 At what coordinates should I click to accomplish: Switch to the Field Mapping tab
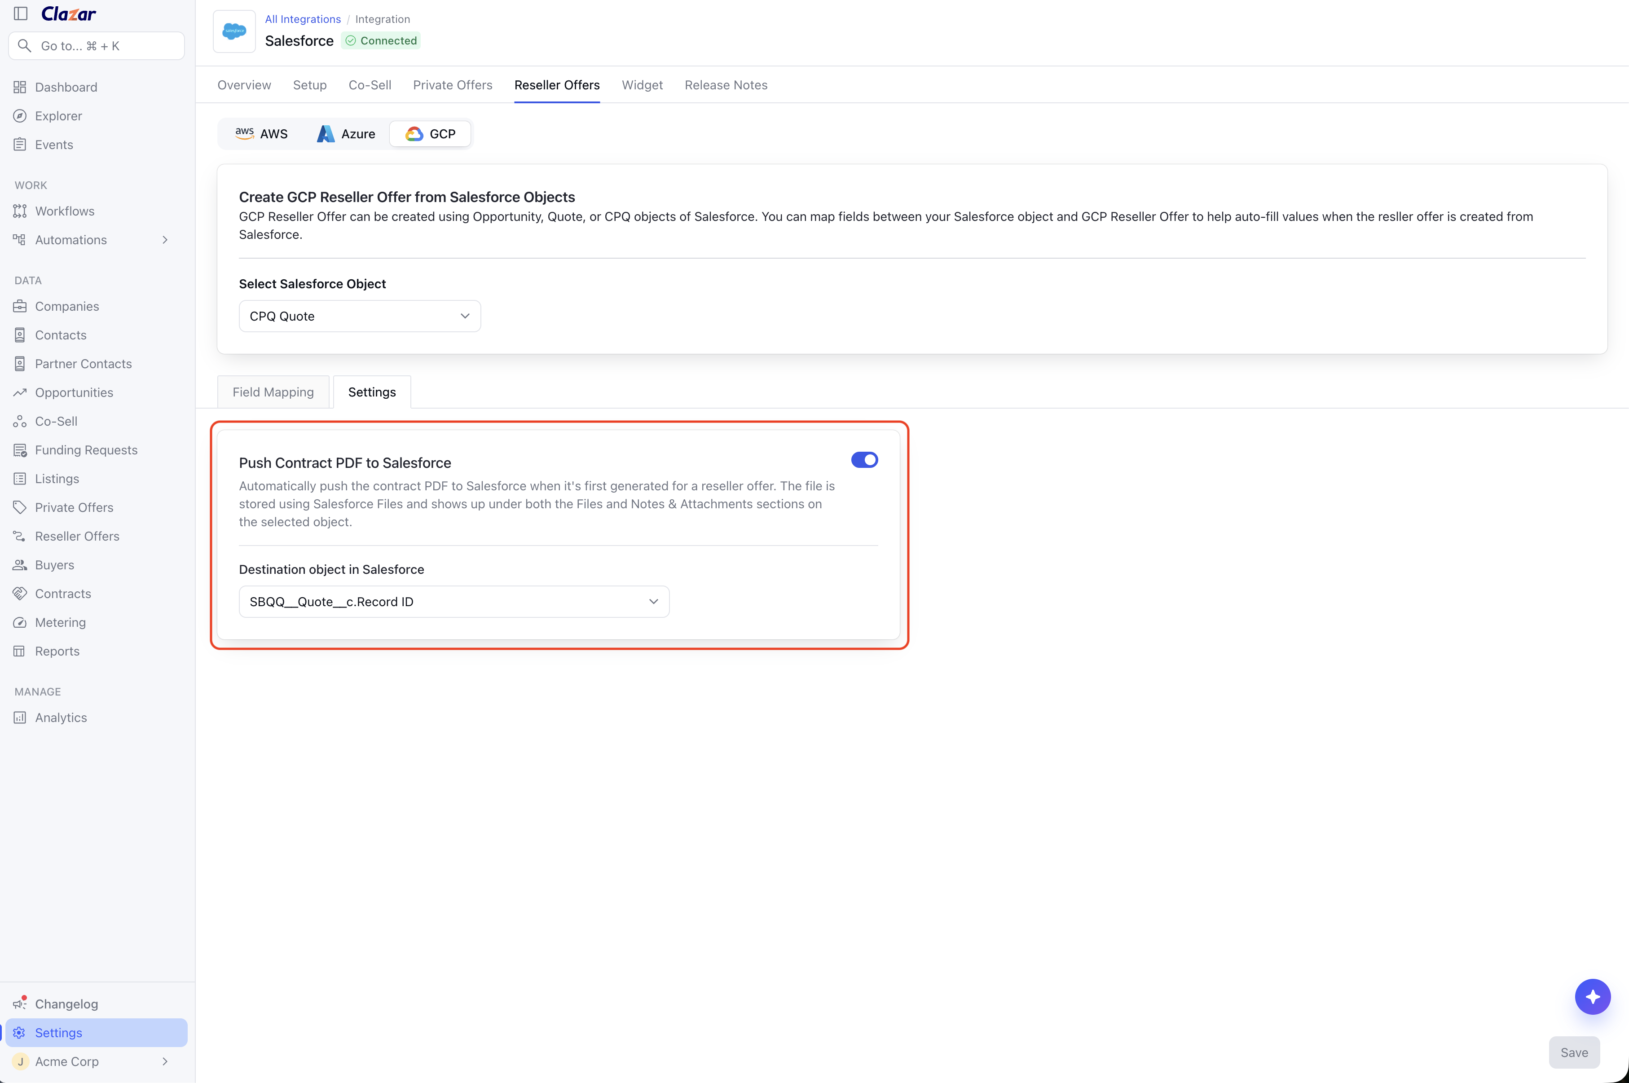(x=273, y=392)
